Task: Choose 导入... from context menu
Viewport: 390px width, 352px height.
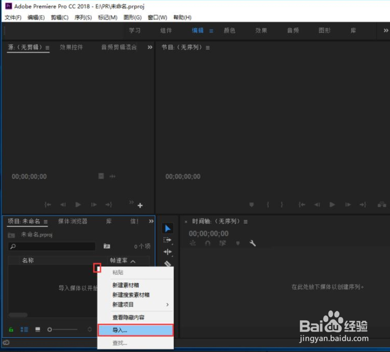Action: pos(135,330)
